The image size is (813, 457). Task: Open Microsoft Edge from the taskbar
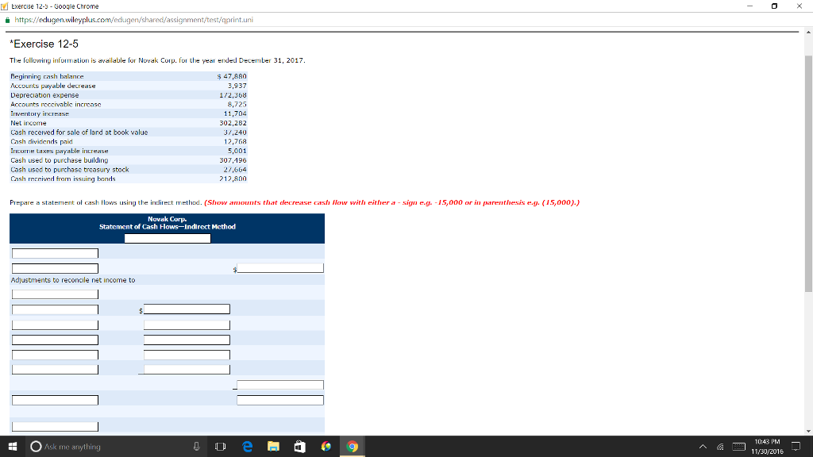[247, 446]
